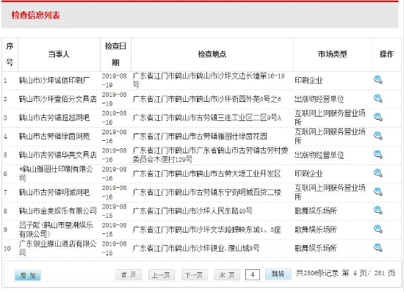
Task: View details icon for 鹤山市金麦娱乐有限公司
Action: 378,211
